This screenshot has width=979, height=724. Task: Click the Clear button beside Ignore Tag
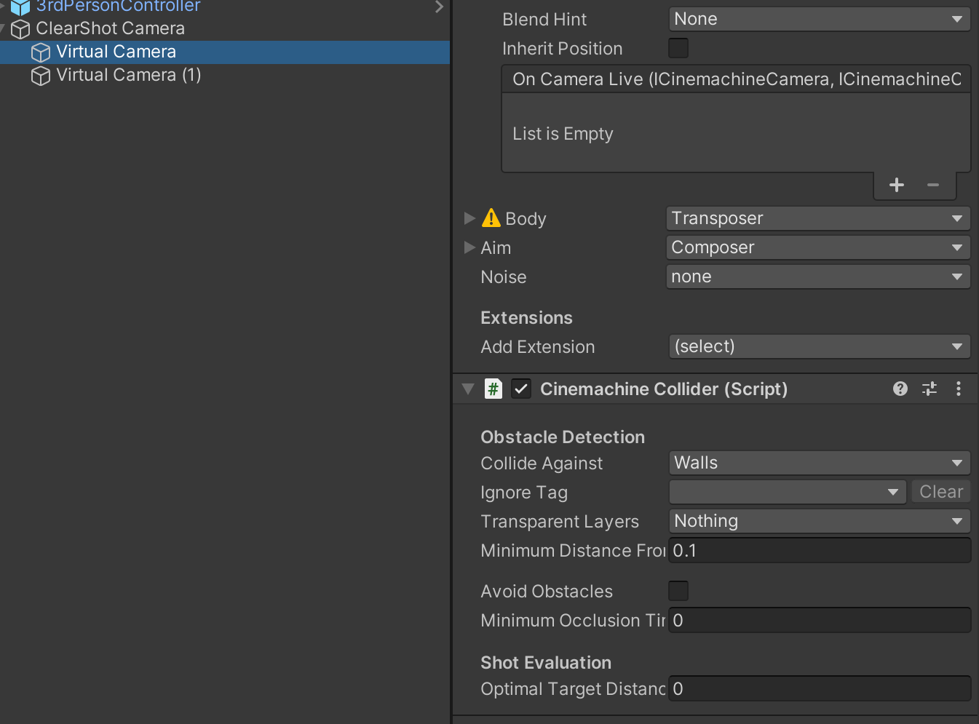940,492
